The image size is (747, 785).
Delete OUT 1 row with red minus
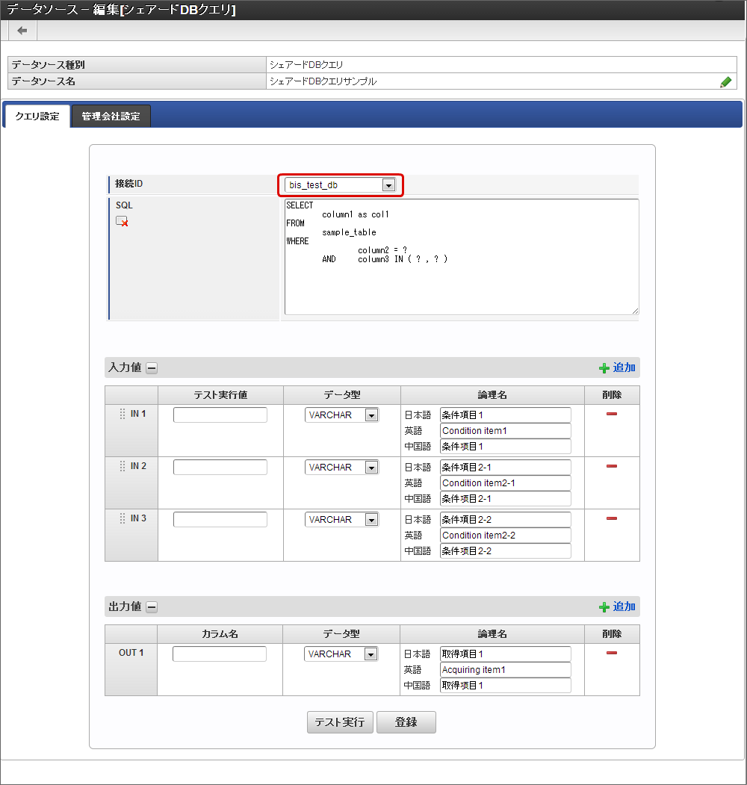pyautogui.click(x=611, y=653)
